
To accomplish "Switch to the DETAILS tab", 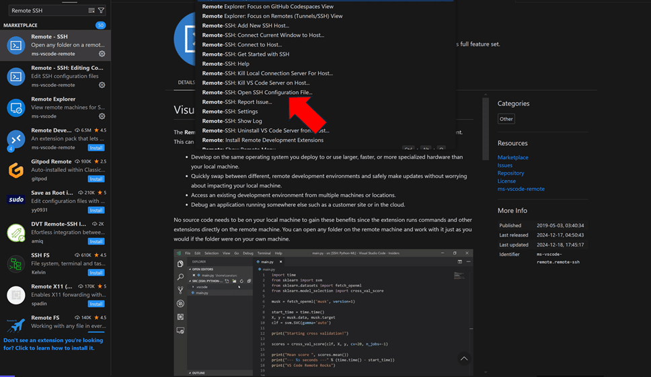I will coord(186,83).
